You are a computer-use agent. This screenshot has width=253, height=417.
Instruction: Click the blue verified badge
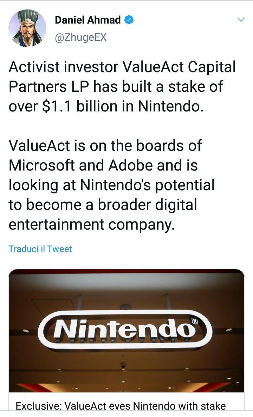[129, 20]
